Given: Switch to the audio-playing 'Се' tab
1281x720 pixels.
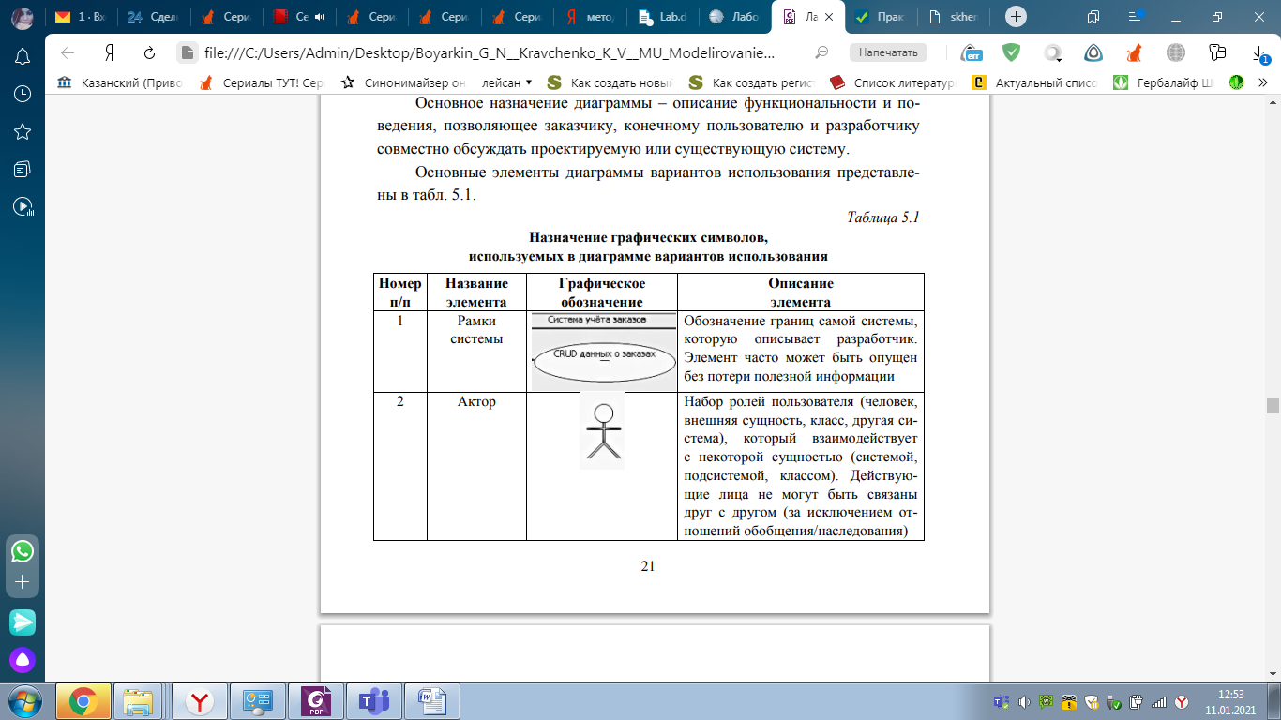Looking at the screenshot, I should pos(297,16).
